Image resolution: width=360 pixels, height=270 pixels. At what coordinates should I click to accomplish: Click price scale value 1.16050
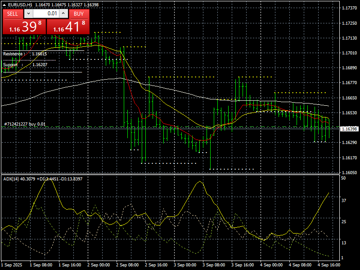(x=350, y=173)
